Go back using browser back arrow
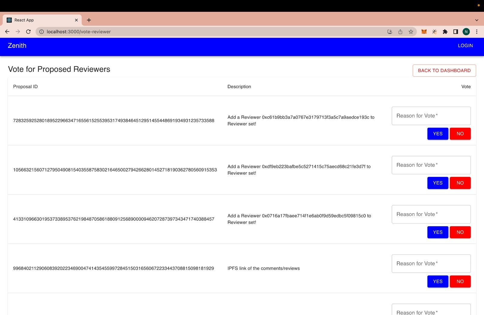This screenshot has height=315, width=484. click(7, 31)
